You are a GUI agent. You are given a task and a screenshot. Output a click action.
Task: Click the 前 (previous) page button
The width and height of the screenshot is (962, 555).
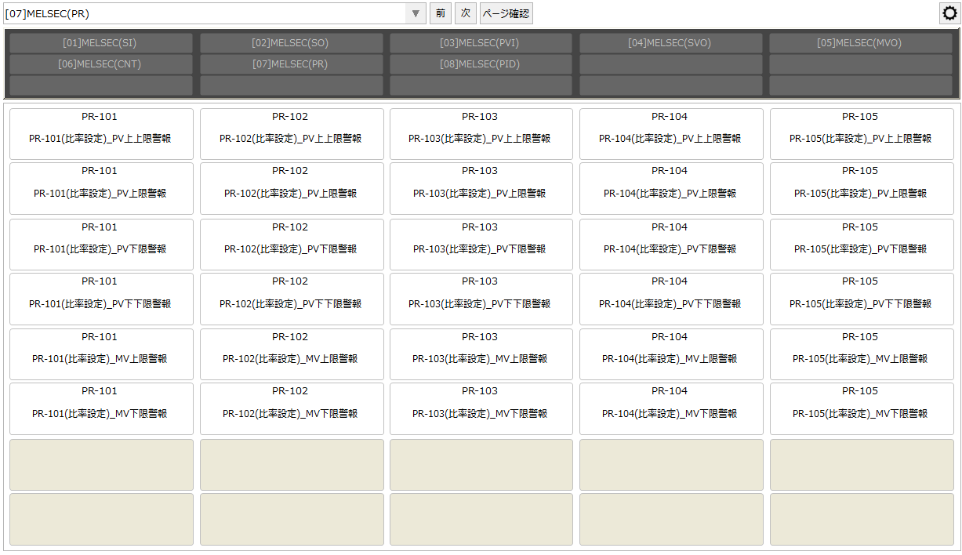pyautogui.click(x=441, y=13)
